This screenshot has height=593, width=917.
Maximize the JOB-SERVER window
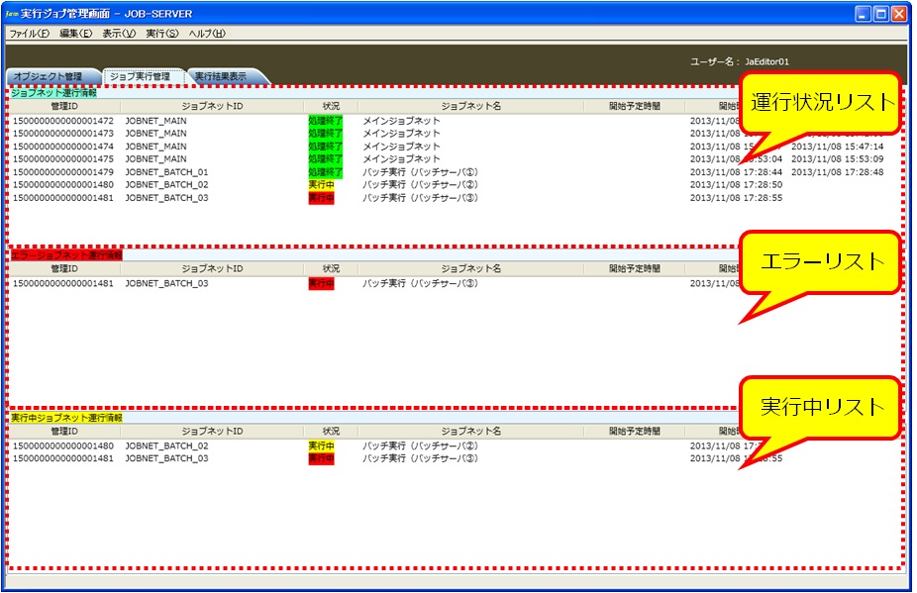(879, 14)
